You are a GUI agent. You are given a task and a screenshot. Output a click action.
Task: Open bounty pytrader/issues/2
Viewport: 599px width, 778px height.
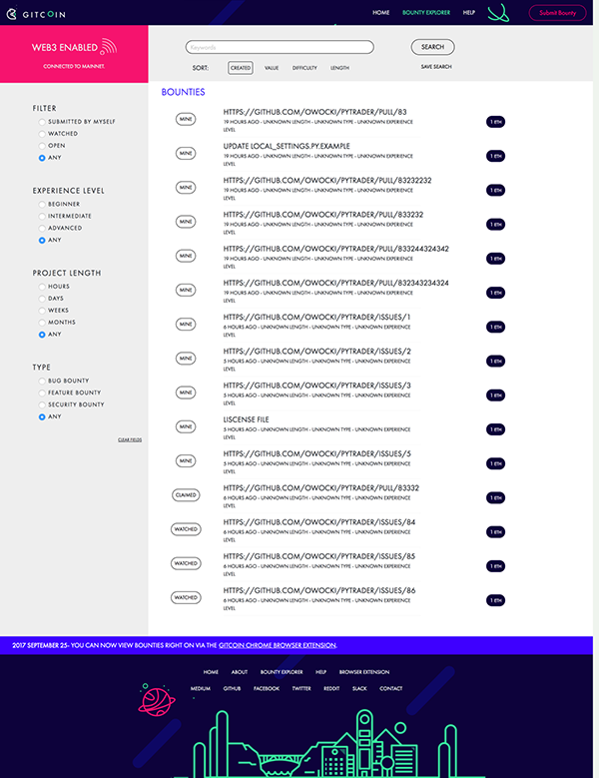point(316,351)
